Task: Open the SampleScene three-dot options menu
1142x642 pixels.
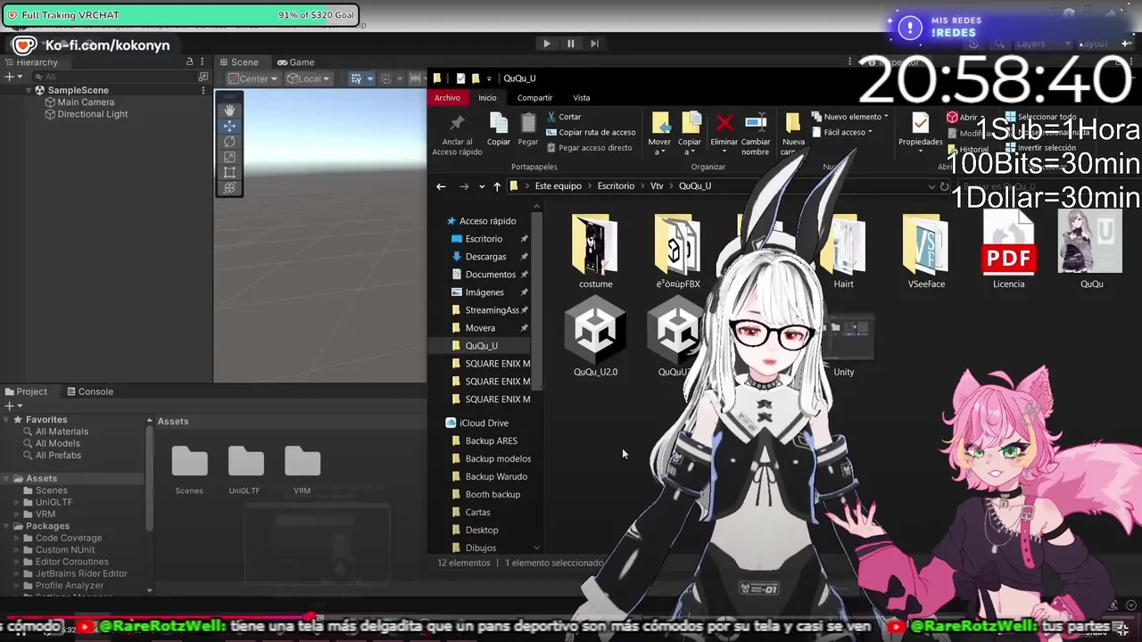Action: [204, 90]
